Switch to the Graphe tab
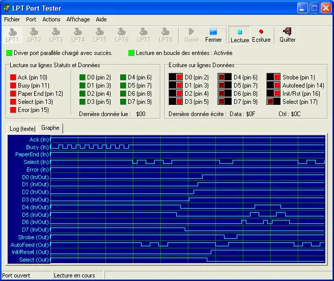The height and width of the screenshot is (281, 334). pos(50,128)
